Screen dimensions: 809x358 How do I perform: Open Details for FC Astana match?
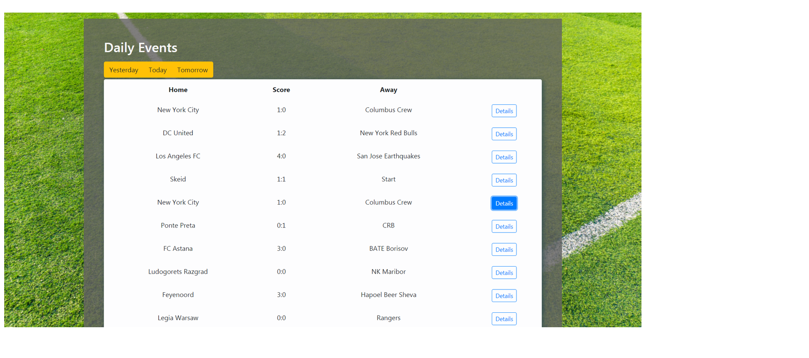504,249
